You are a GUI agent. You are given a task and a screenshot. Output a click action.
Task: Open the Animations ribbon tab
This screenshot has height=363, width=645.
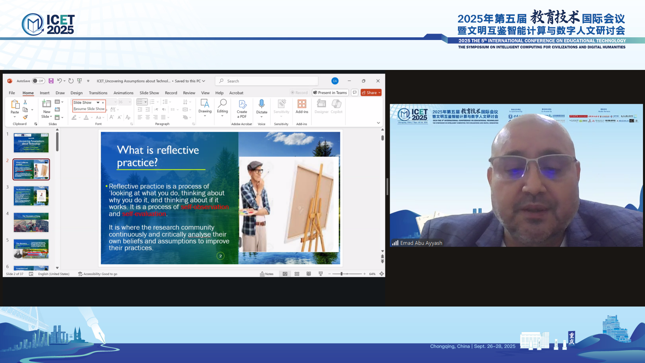coord(123,93)
